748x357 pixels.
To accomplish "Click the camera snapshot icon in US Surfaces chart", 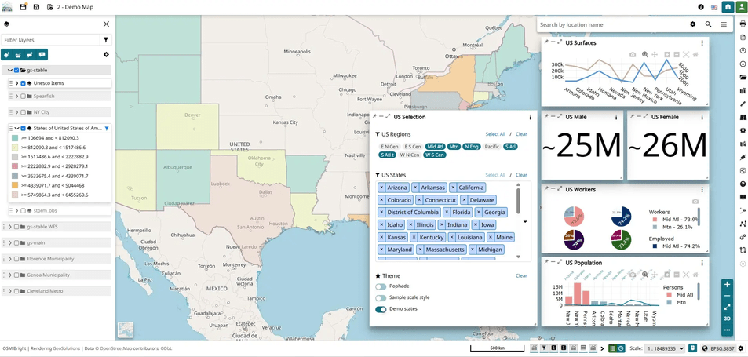I will [632, 55].
